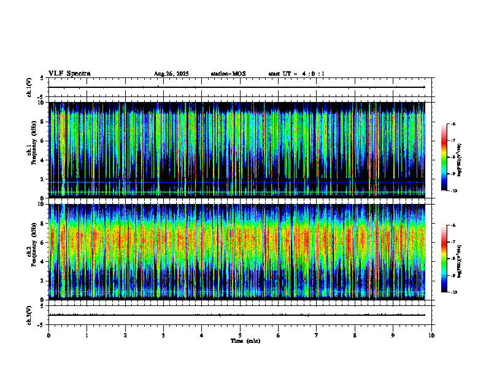This screenshot has width=486, height=376.
Task: Click the "-5" tick of the ch.3(V) axis
Action: tap(40, 325)
